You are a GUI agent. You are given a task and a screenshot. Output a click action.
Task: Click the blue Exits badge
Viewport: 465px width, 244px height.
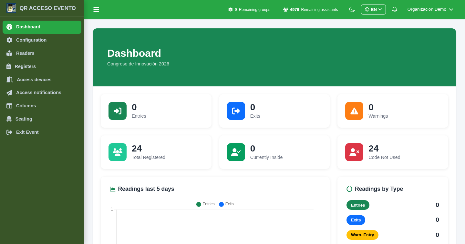coord(356,220)
